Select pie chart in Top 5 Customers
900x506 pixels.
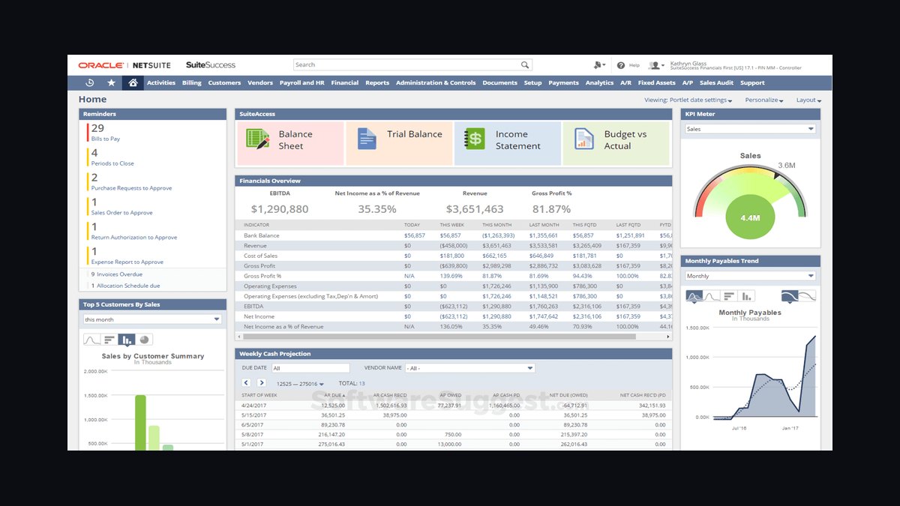(x=144, y=340)
